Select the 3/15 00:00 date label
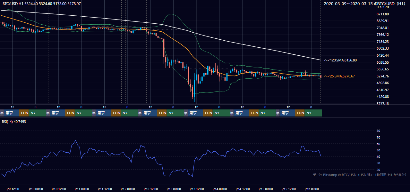 [265, 189]
